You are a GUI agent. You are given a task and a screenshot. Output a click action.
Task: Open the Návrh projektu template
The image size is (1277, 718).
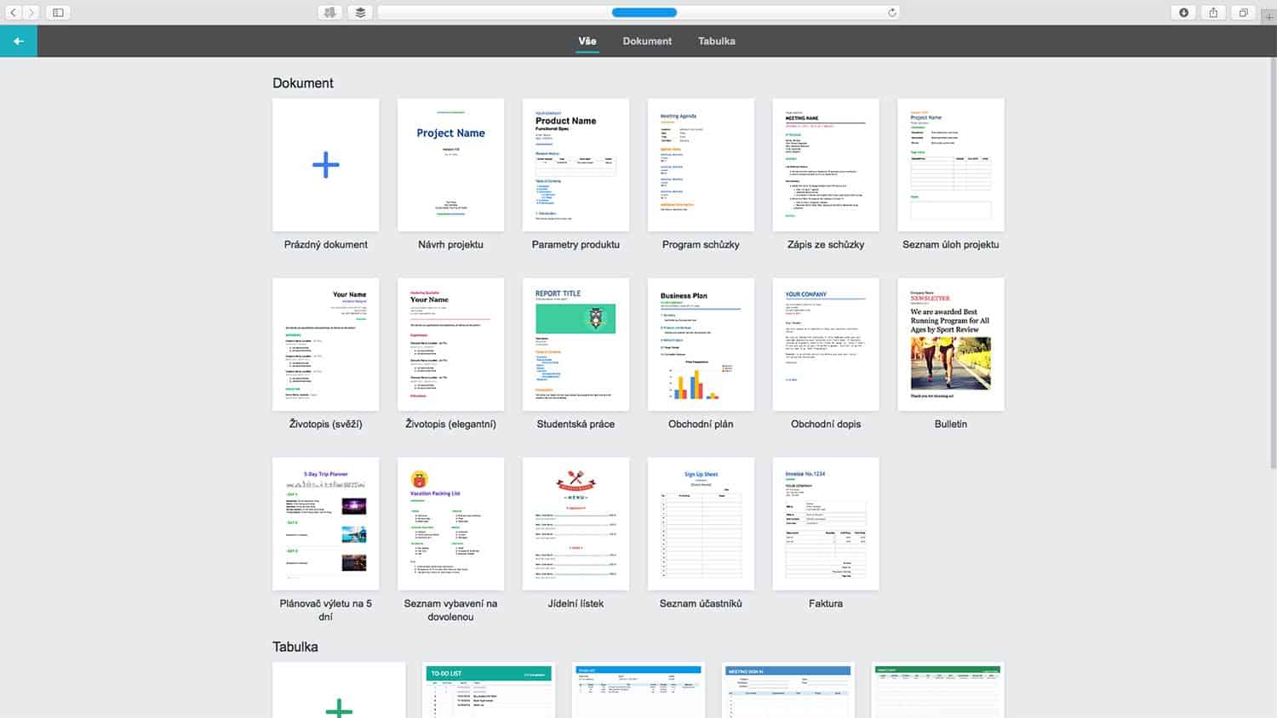[450, 165]
